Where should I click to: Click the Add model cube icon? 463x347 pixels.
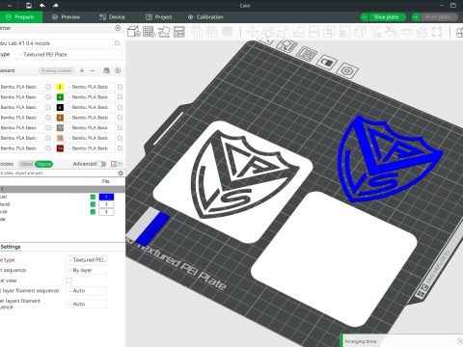[134, 32]
